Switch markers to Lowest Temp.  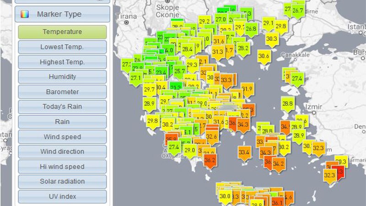click(62, 47)
